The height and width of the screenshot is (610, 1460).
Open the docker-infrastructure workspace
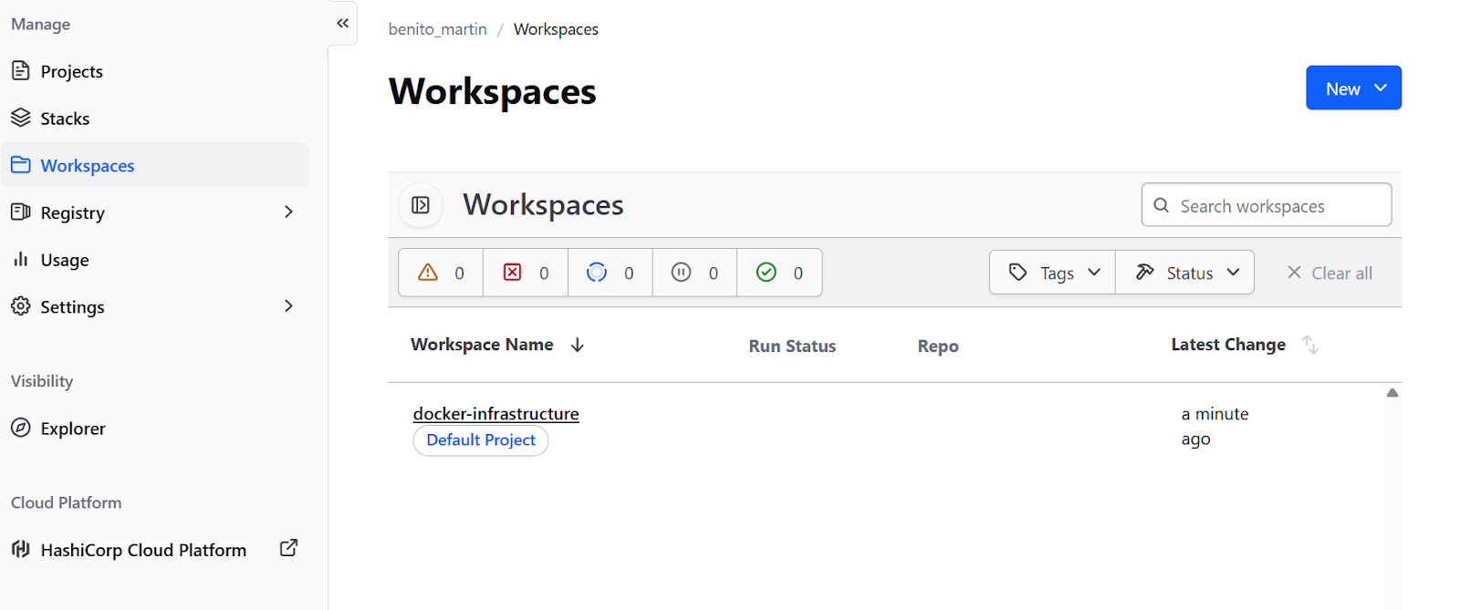pos(495,414)
